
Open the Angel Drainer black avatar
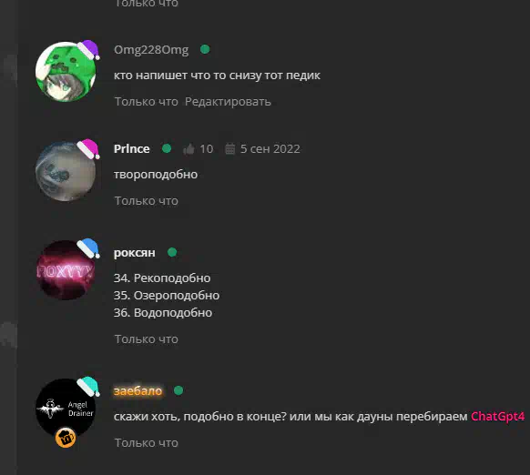pyautogui.click(x=66, y=408)
